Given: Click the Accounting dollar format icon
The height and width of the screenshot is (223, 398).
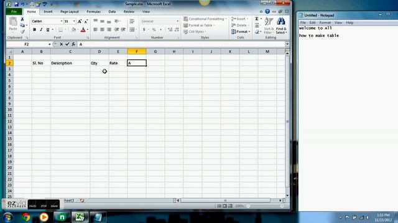Looking at the screenshot, I should click(x=144, y=30).
